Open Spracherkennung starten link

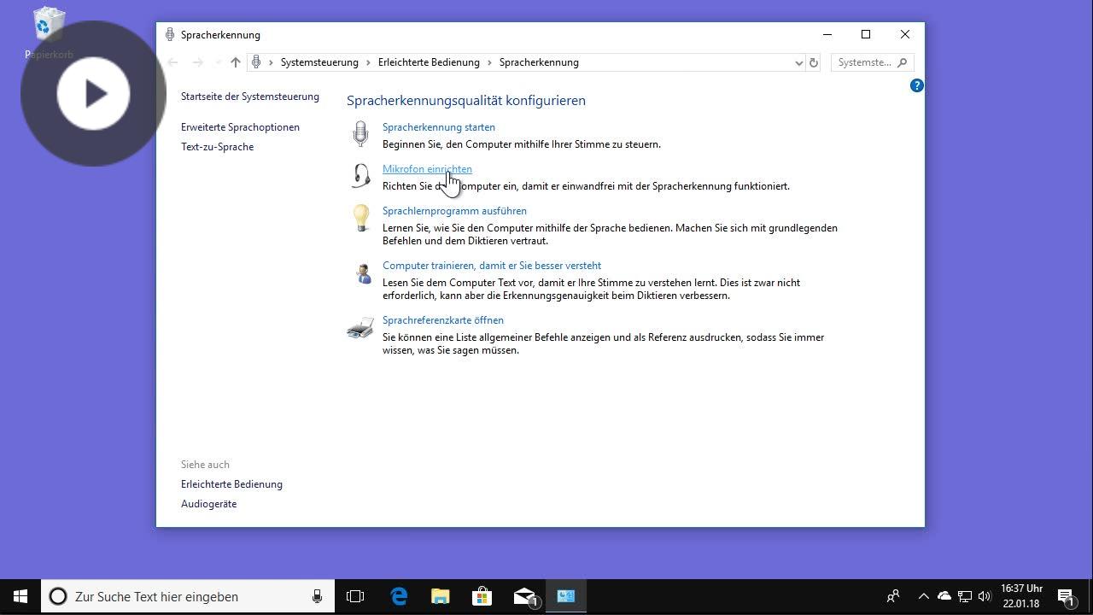point(439,127)
